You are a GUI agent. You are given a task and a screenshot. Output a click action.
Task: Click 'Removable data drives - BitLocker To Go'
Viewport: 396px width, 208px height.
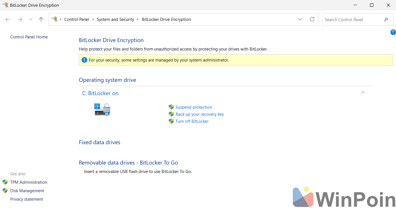128,163
